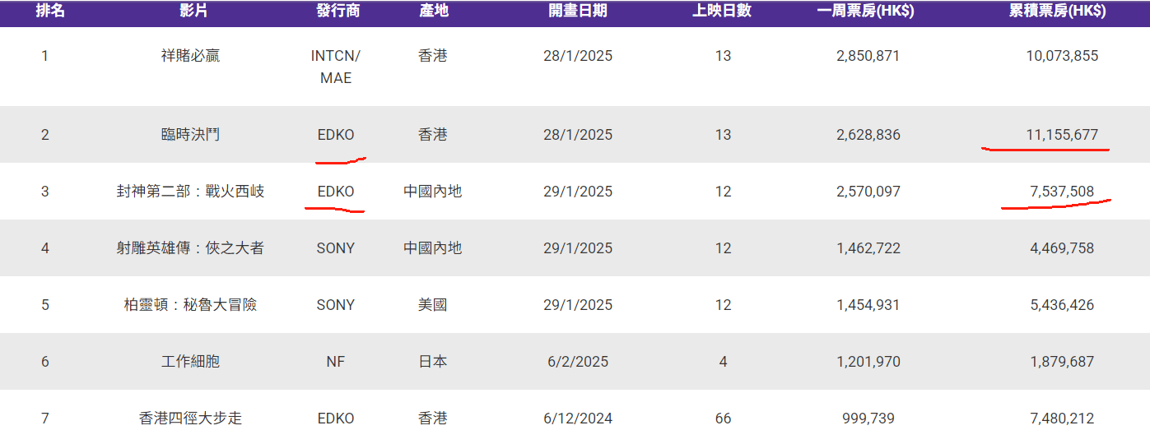Open the film 柏靈頓：秘魯大冒險
Viewport: 1150px width, 444px height.
(190, 305)
